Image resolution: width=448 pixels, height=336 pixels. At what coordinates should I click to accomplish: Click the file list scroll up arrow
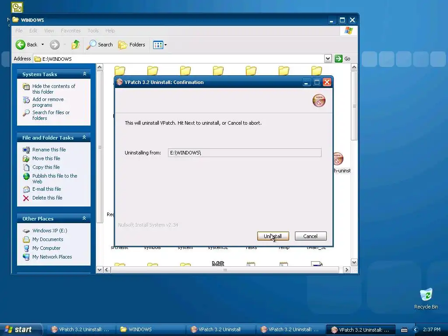coord(354,67)
